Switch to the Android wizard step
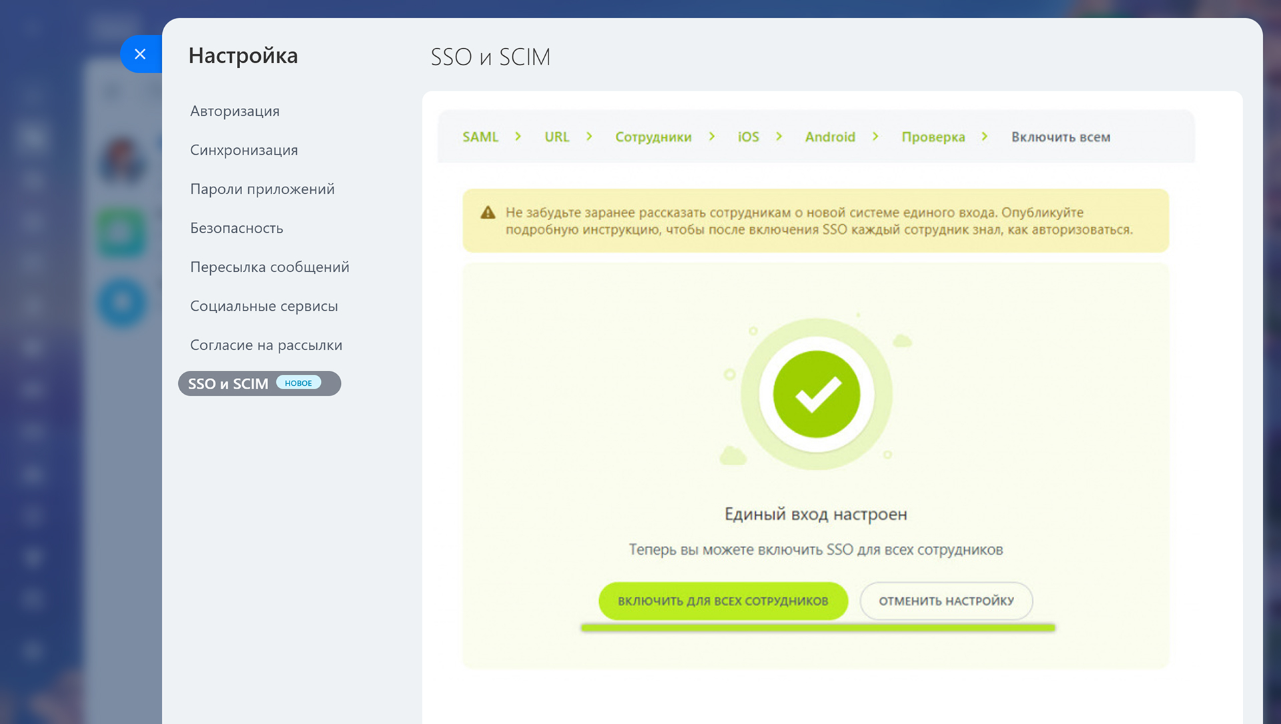 (830, 137)
